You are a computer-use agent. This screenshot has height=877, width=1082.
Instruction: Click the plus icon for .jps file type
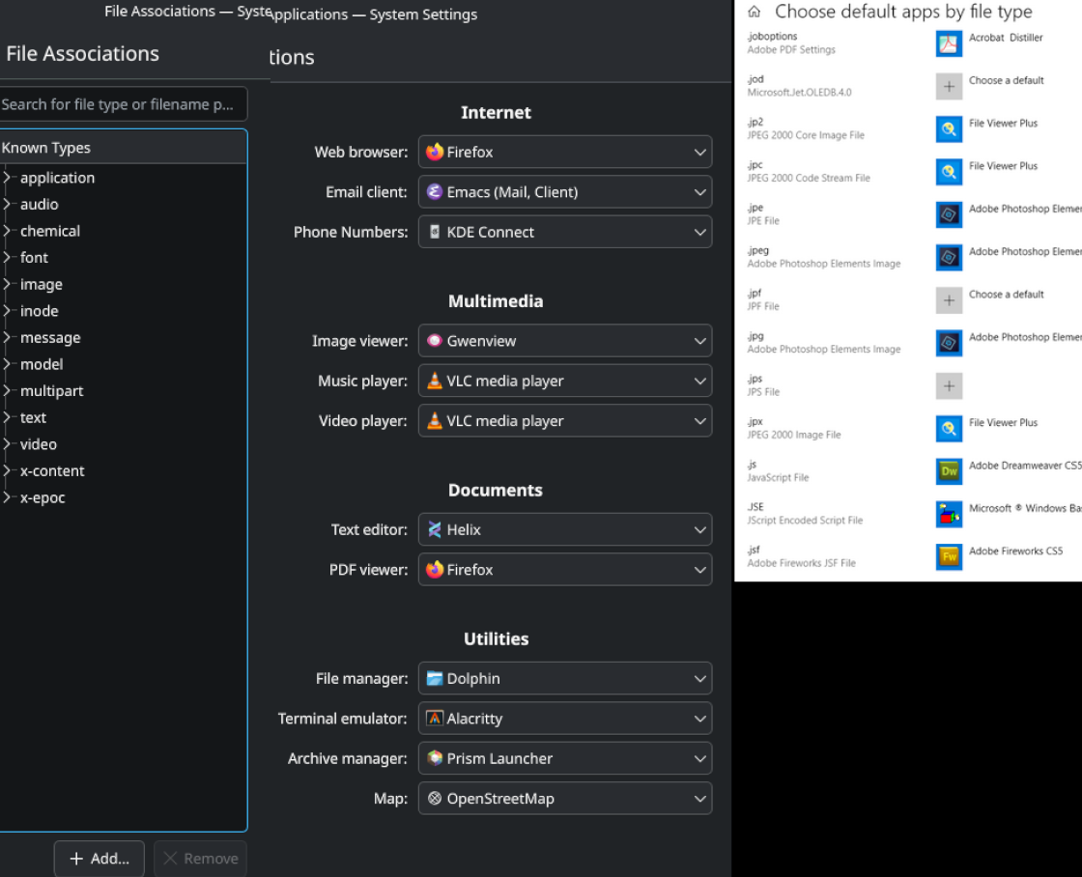(949, 386)
